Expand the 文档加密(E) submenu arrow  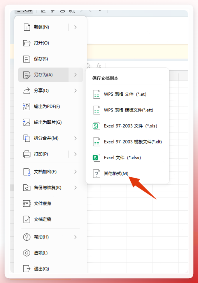[x=76, y=172]
